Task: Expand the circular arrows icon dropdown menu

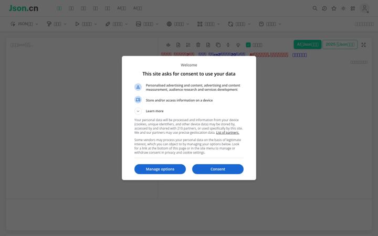Action: click(x=239, y=24)
